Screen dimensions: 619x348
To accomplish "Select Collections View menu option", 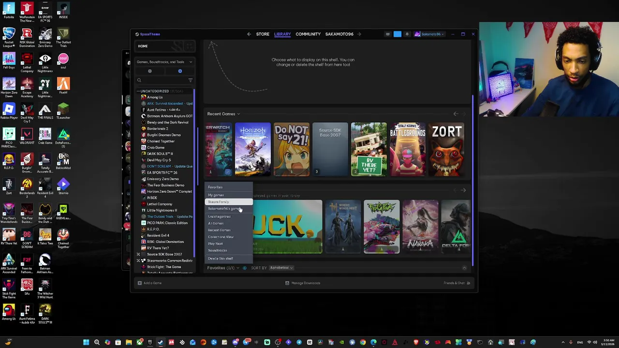I will (229, 237).
